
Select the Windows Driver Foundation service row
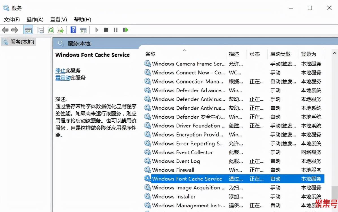click(234, 125)
